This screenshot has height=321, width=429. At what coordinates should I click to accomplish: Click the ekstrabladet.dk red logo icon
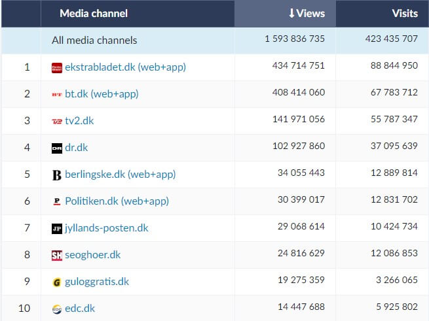pyautogui.click(x=56, y=68)
